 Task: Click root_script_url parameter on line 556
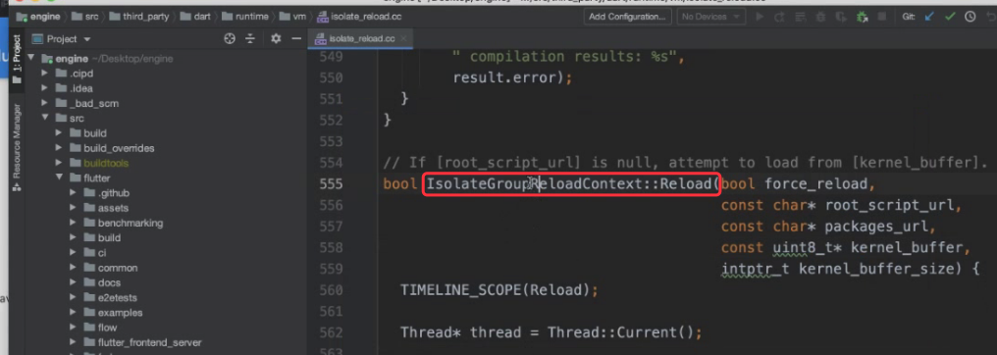click(889, 205)
